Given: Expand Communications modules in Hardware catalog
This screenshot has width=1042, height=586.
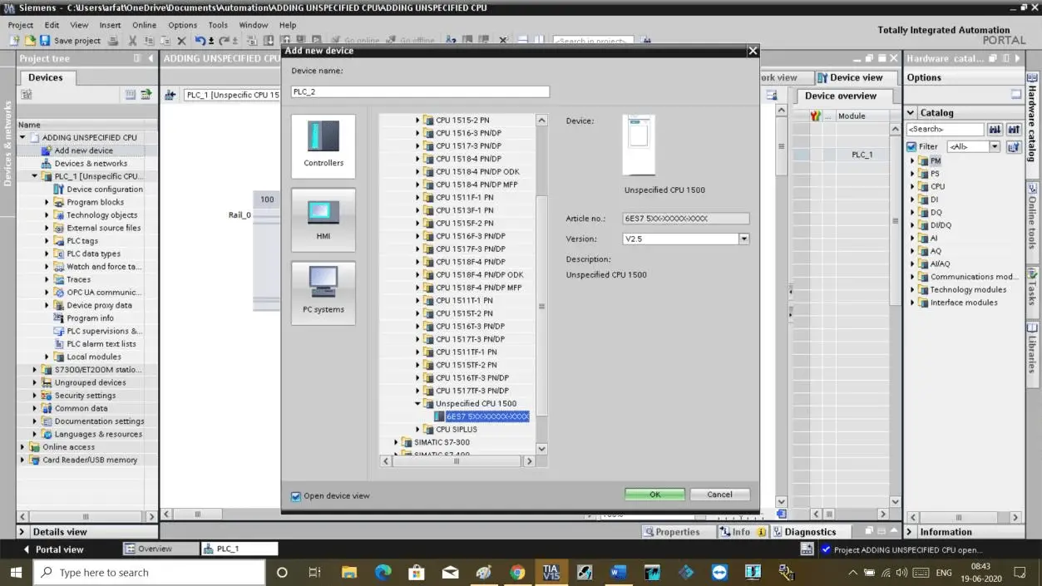Looking at the screenshot, I should click(x=912, y=277).
